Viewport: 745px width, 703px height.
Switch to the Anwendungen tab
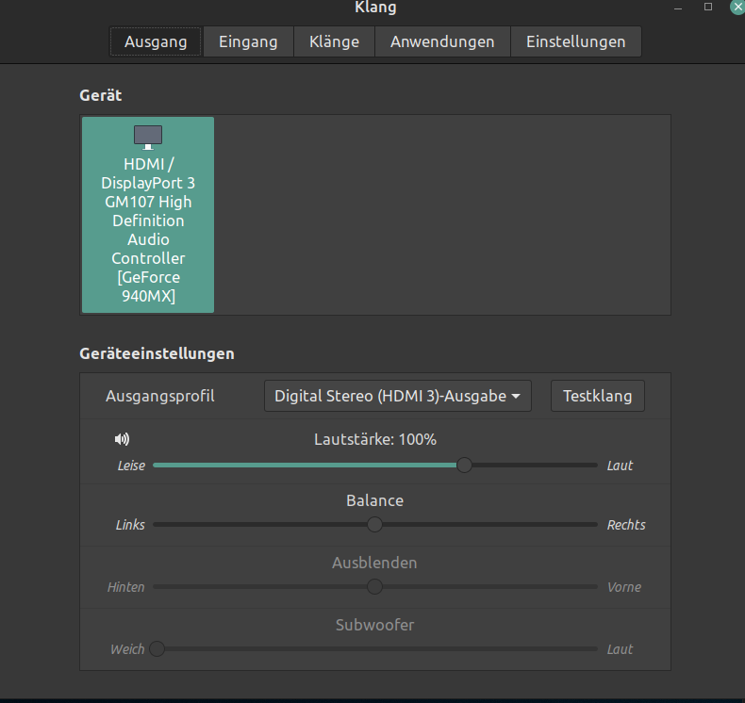click(x=442, y=41)
